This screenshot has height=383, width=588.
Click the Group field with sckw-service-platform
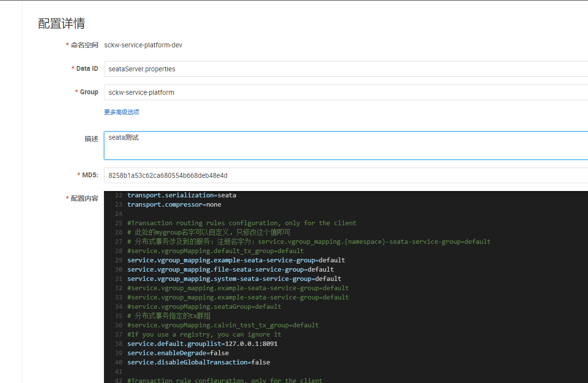click(x=342, y=92)
